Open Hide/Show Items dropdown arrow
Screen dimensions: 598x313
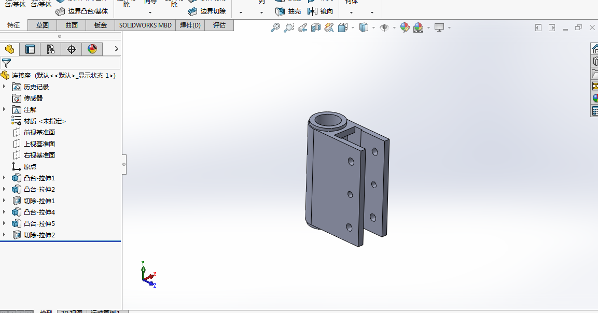click(394, 27)
